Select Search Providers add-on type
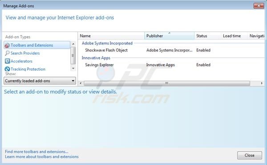Viewport: 267px width, 165px height. [x=25, y=53]
